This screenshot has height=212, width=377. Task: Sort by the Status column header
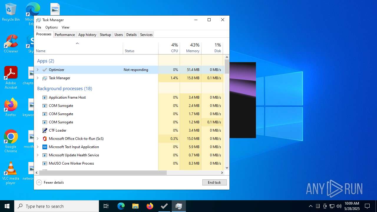[141, 48]
